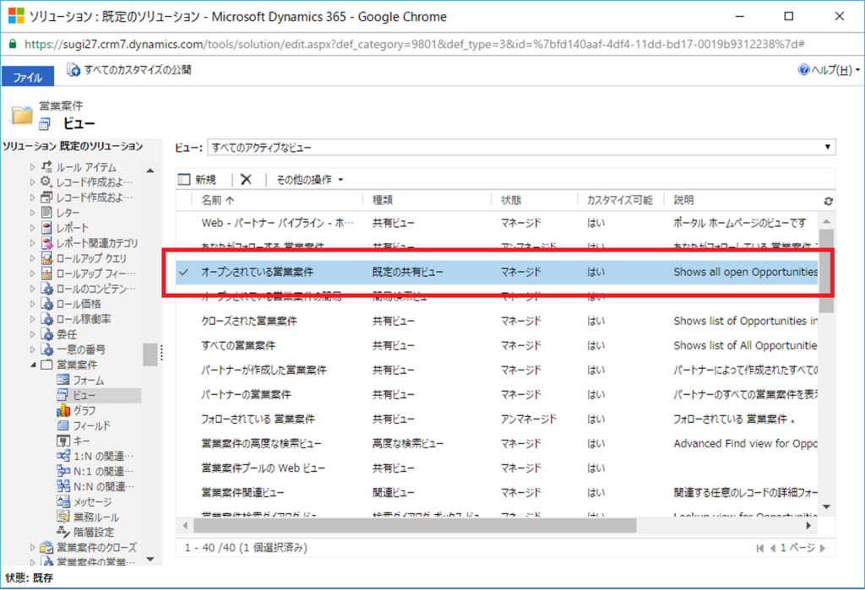Open N:N の関連 relationship icon
Viewport: 865px width, 590px height.
click(x=63, y=486)
